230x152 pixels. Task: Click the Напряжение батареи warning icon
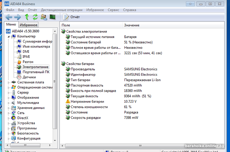tap(68, 102)
